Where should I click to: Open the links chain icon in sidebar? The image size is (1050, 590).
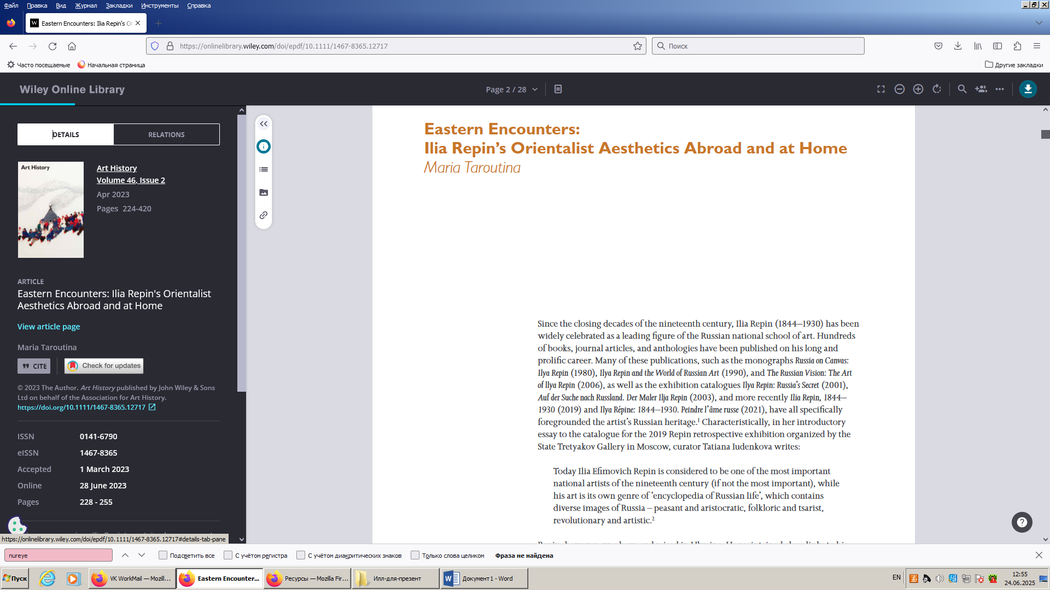point(264,215)
